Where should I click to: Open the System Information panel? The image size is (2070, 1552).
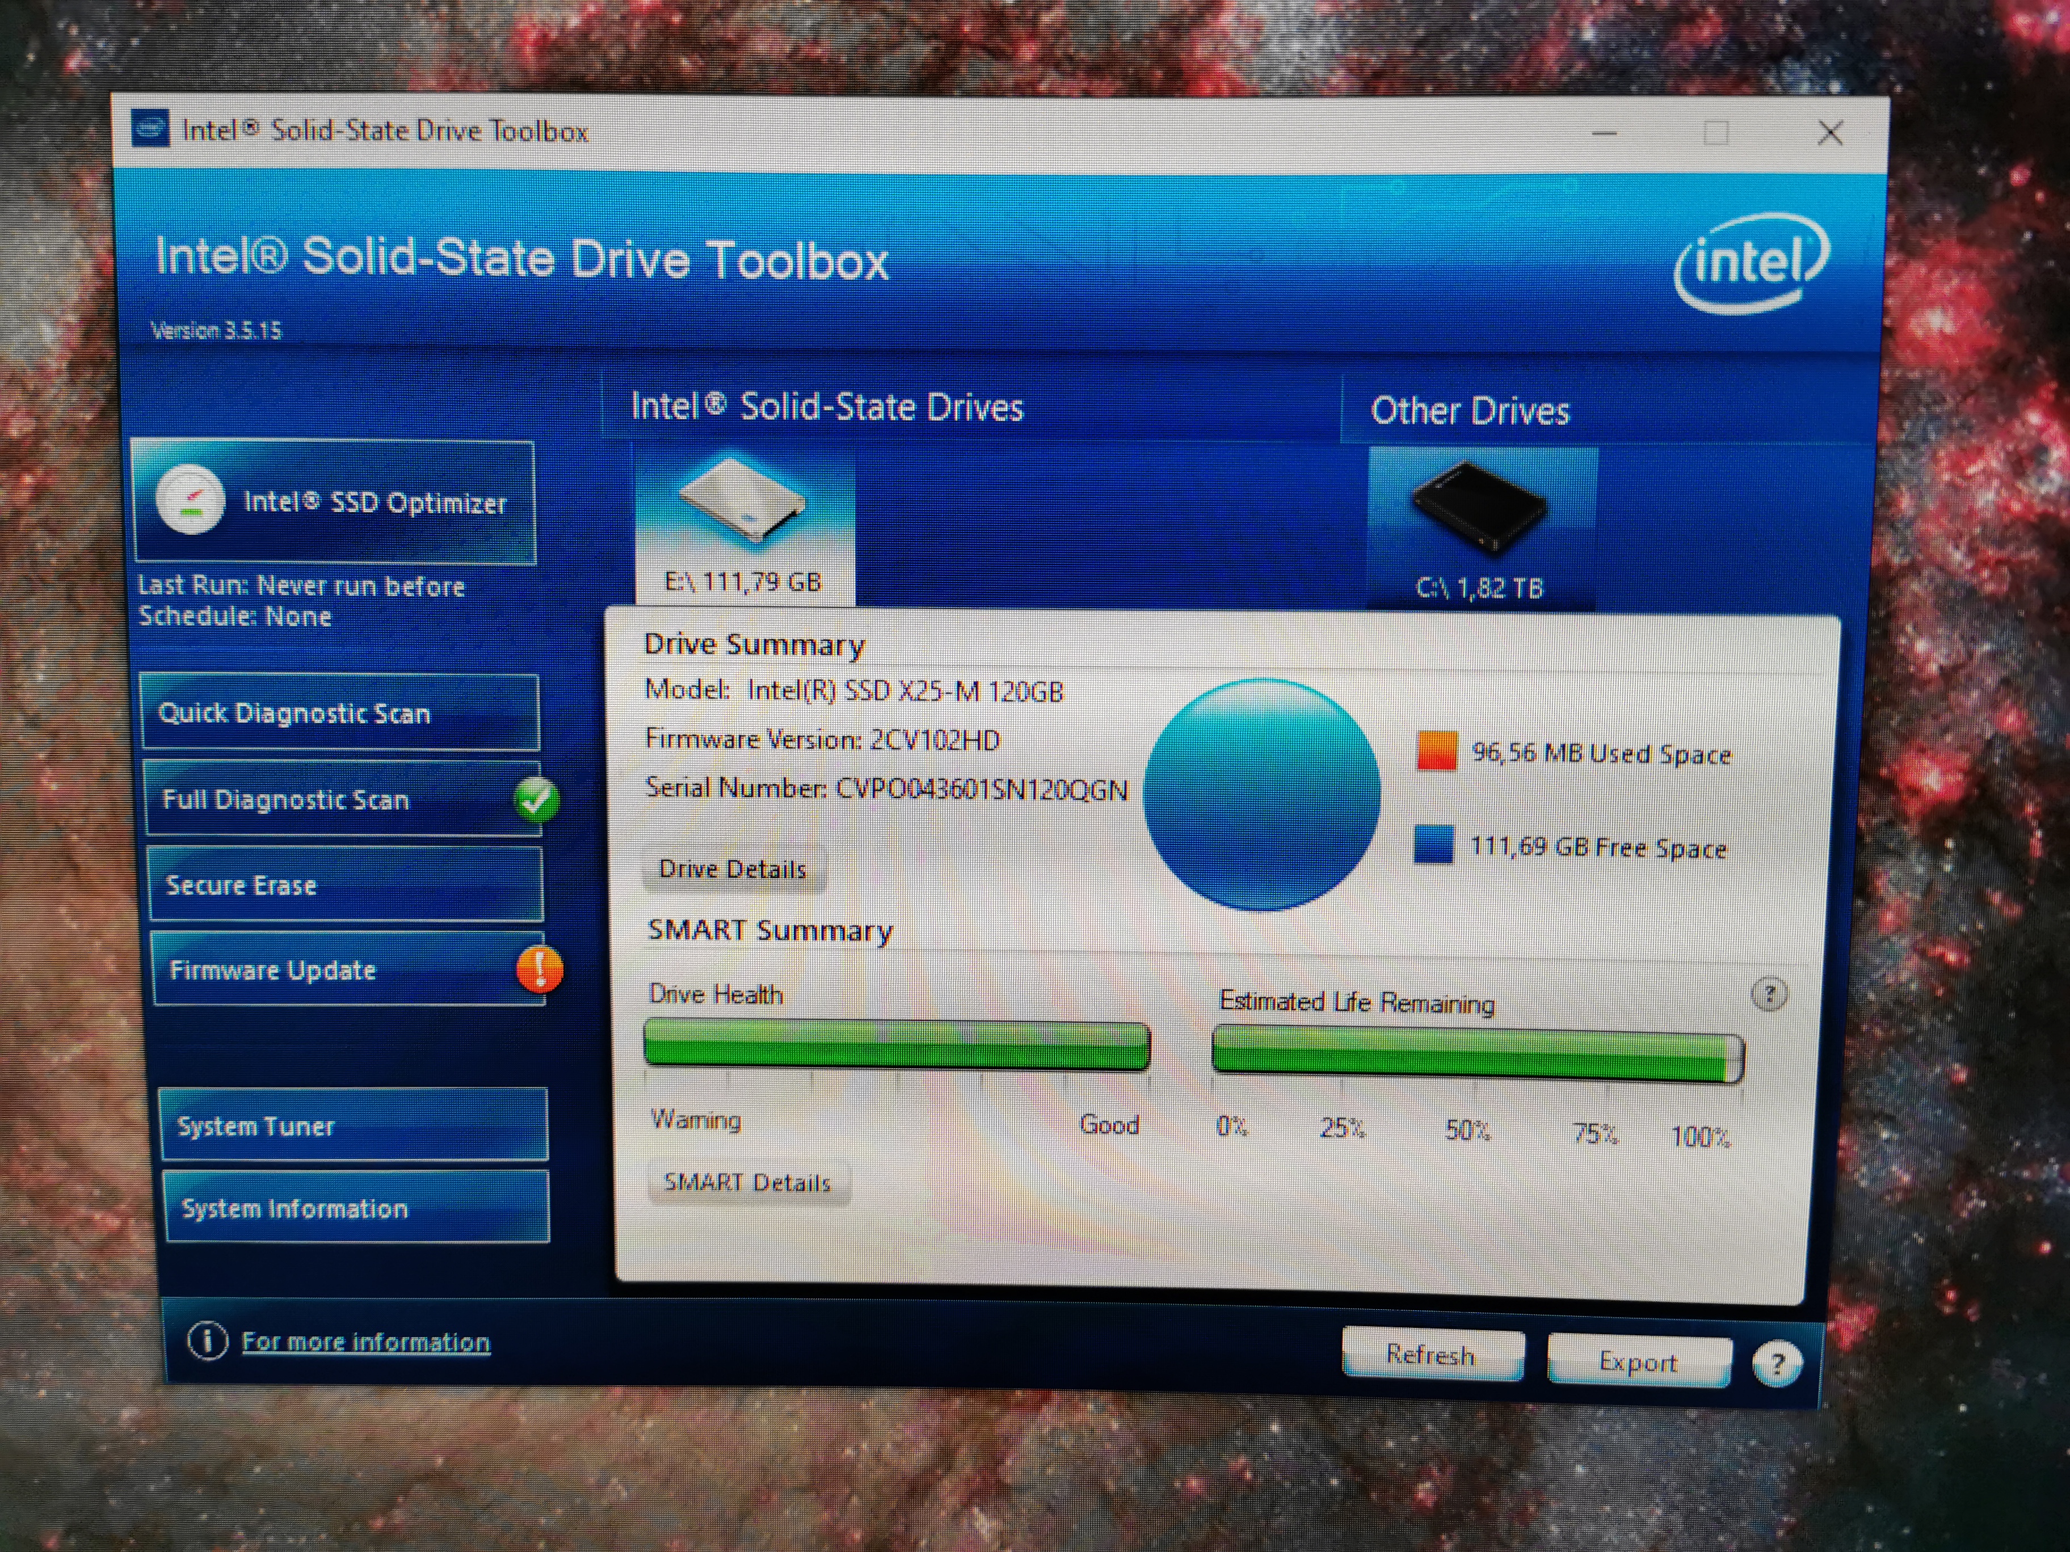(x=356, y=1208)
